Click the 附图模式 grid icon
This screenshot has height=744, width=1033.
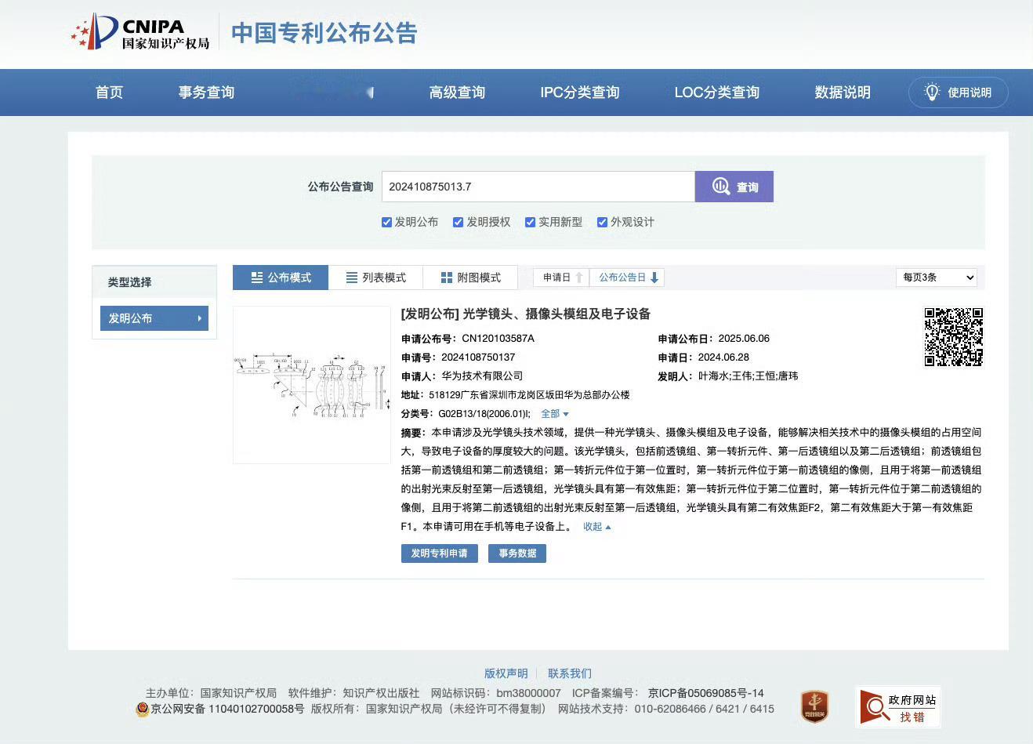(x=447, y=278)
